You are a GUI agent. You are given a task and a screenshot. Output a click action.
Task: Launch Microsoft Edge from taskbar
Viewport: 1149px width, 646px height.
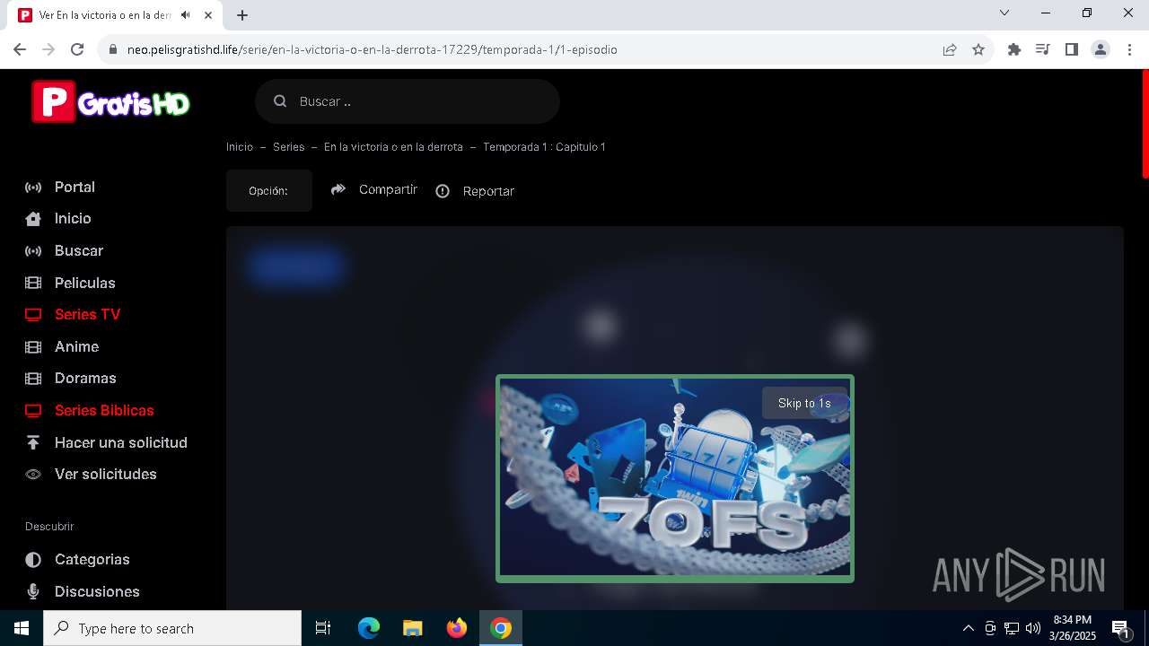point(369,628)
